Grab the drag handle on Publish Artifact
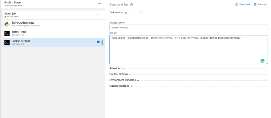The width and height of the screenshot is (271, 118). (102, 42)
